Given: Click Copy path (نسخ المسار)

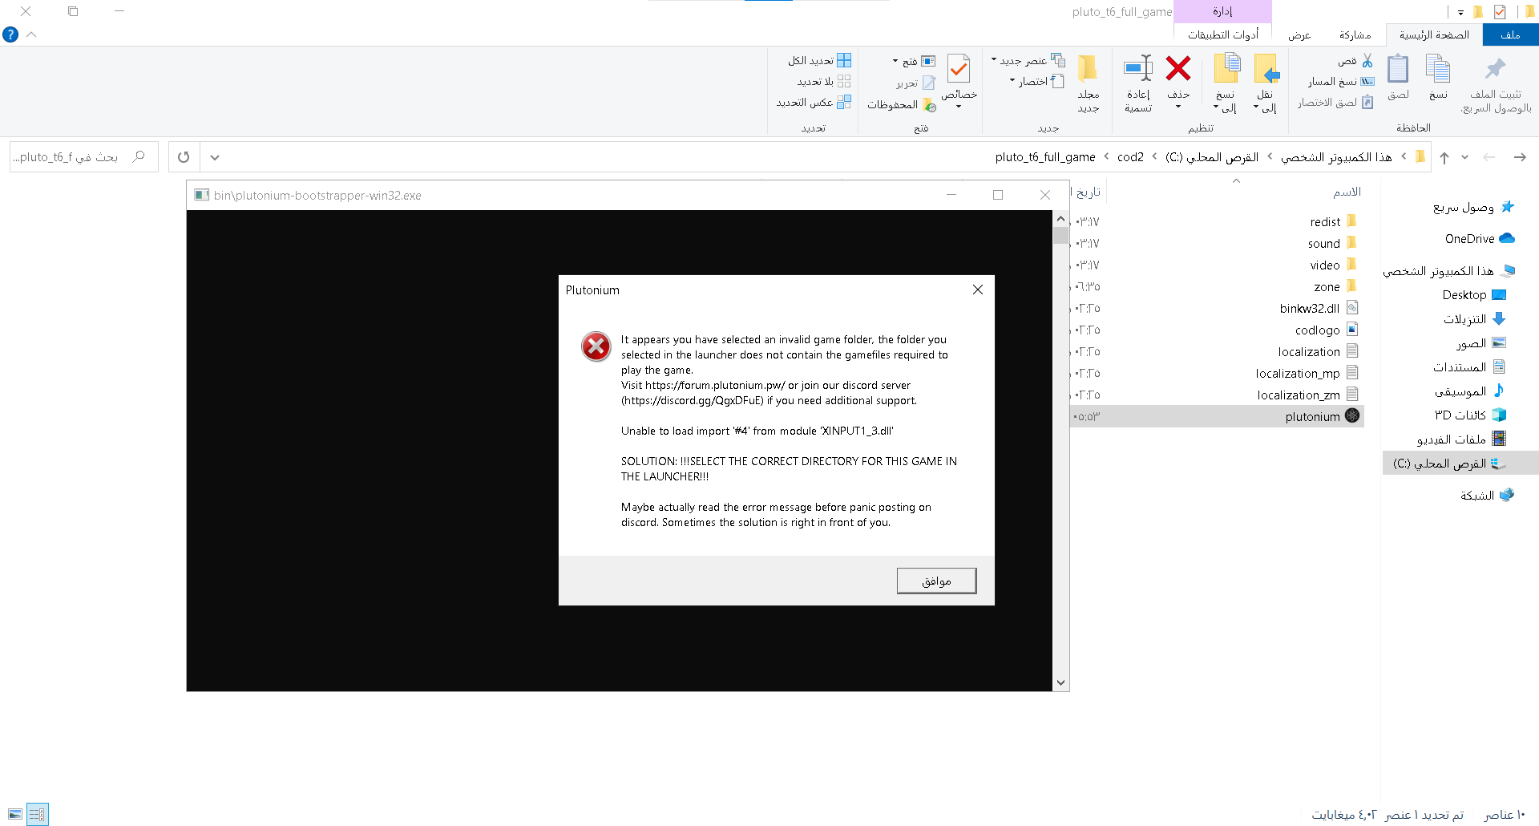Looking at the screenshot, I should coord(1341,82).
